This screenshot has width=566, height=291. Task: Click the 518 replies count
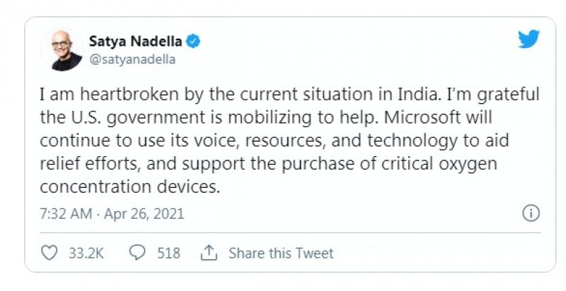(x=168, y=253)
